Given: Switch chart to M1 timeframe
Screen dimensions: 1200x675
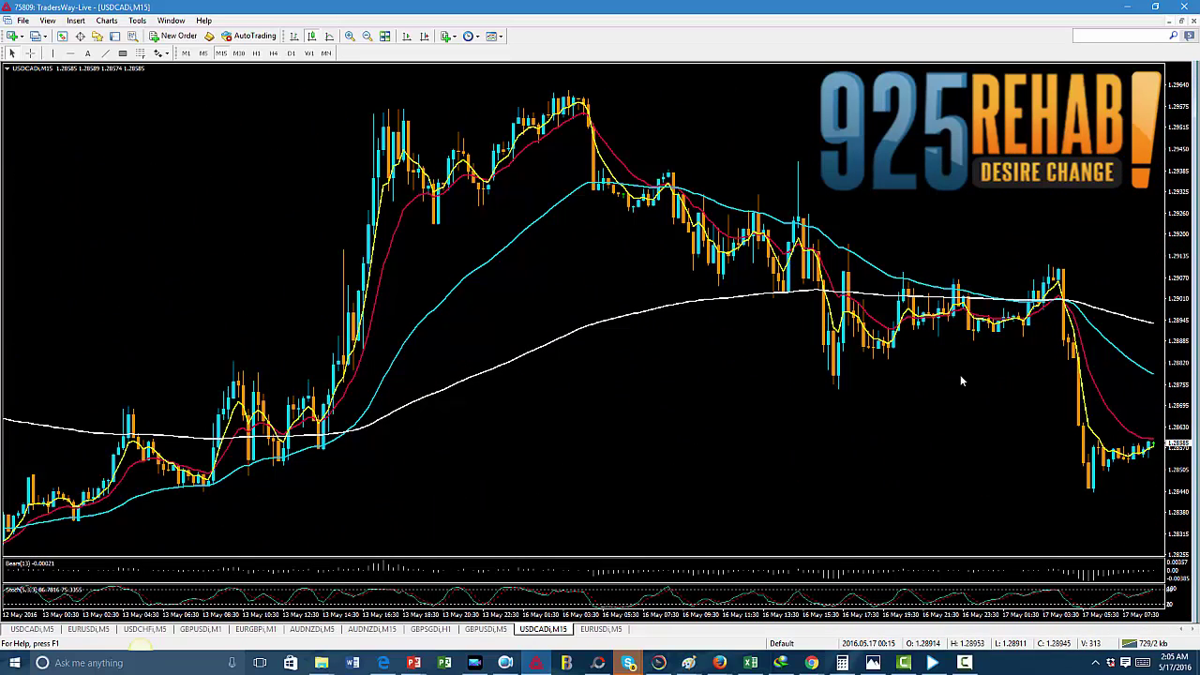Looking at the screenshot, I should (186, 53).
